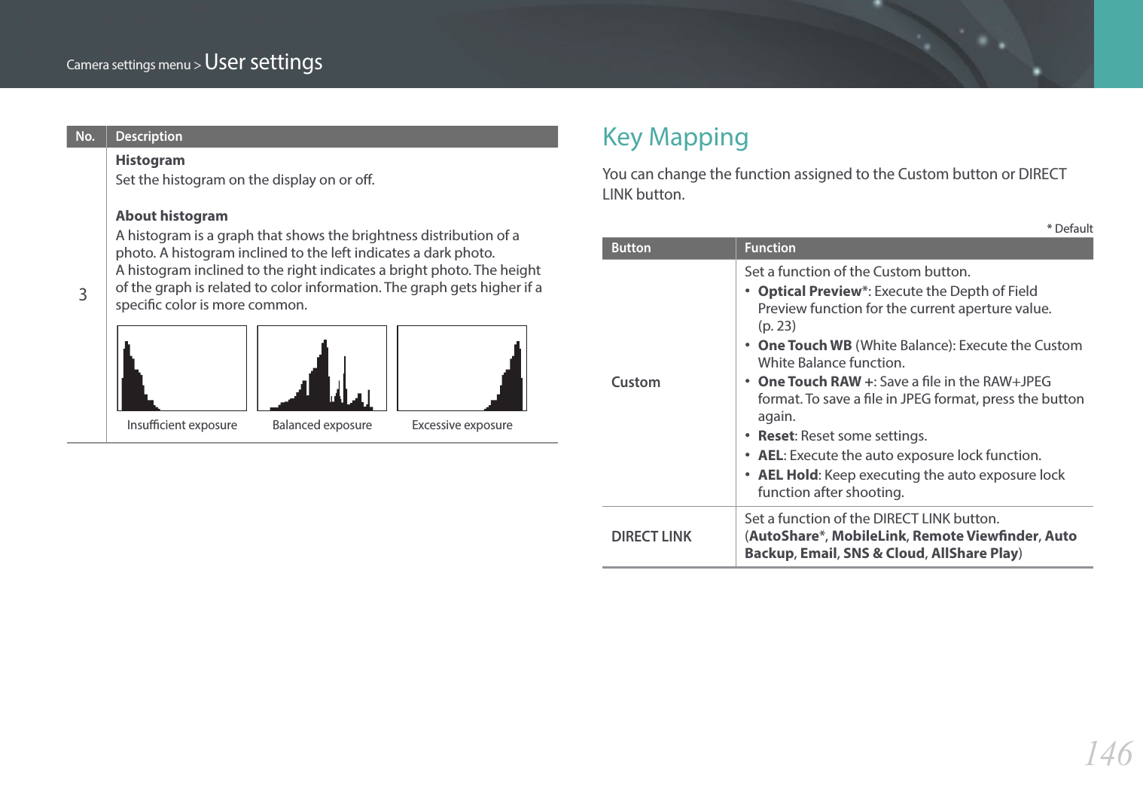Click the Function column header
Viewport: 1143px width, 802px height.
click(x=770, y=249)
